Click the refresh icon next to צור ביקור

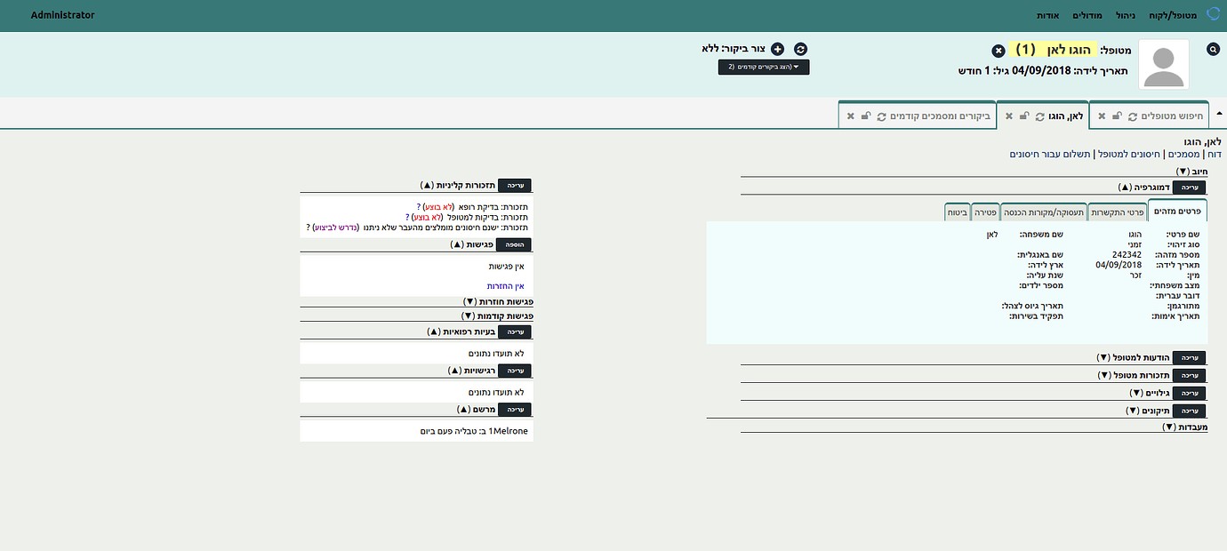pyautogui.click(x=800, y=49)
